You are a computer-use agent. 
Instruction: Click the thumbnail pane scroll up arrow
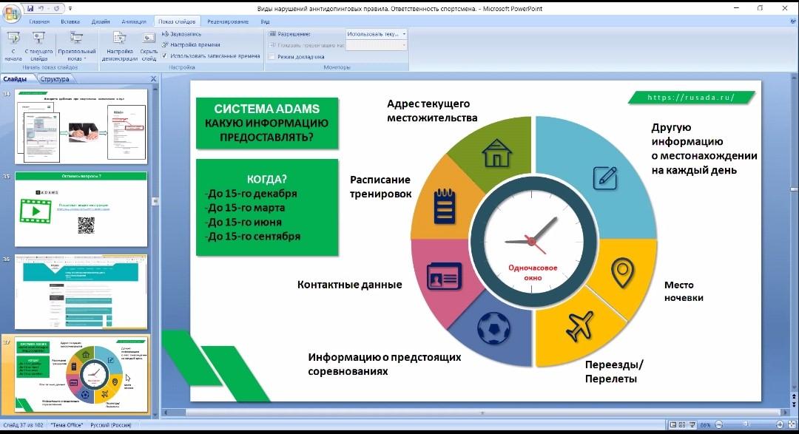pos(155,89)
